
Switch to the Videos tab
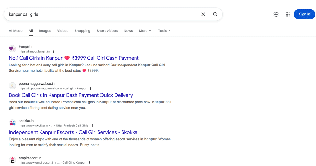tap(63, 31)
